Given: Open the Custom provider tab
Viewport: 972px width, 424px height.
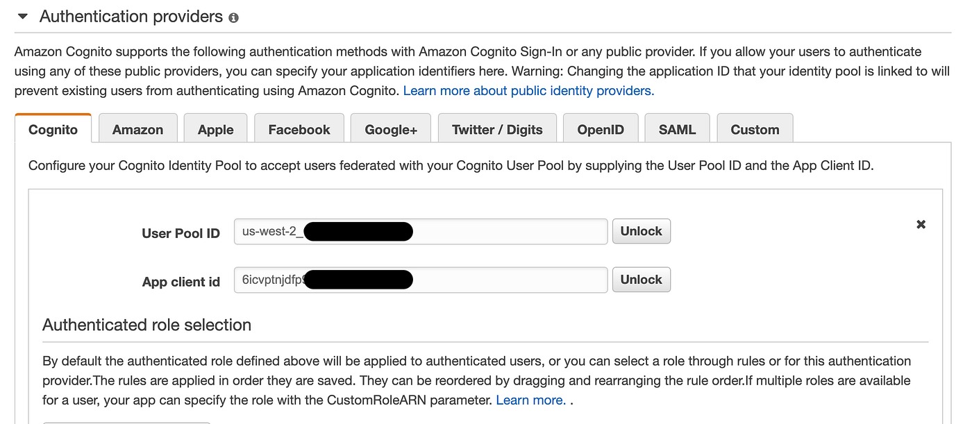Looking at the screenshot, I should tap(755, 130).
